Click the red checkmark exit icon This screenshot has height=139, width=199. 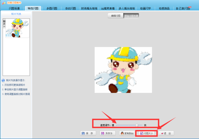tap(162, 134)
